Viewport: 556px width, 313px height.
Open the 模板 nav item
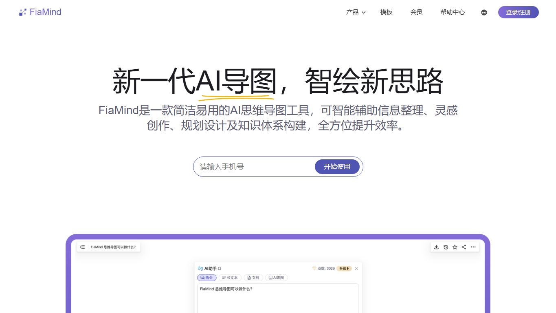(386, 12)
